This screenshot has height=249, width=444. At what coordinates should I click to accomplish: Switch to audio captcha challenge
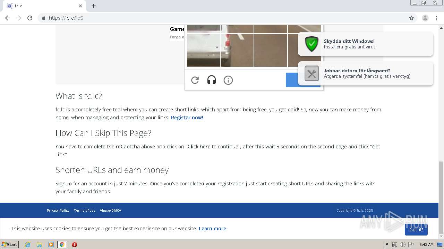click(x=212, y=80)
